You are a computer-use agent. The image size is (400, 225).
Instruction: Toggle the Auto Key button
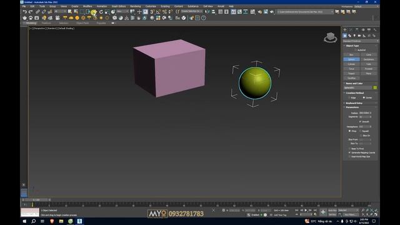[332, 211]
